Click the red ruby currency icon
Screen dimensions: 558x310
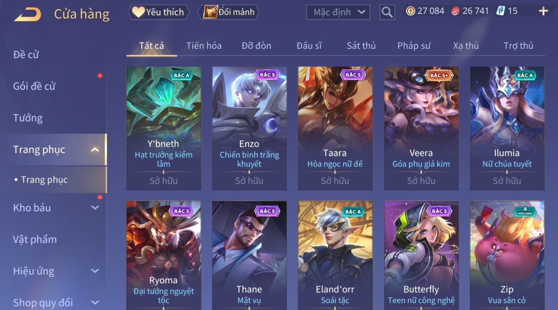point(455,11)
